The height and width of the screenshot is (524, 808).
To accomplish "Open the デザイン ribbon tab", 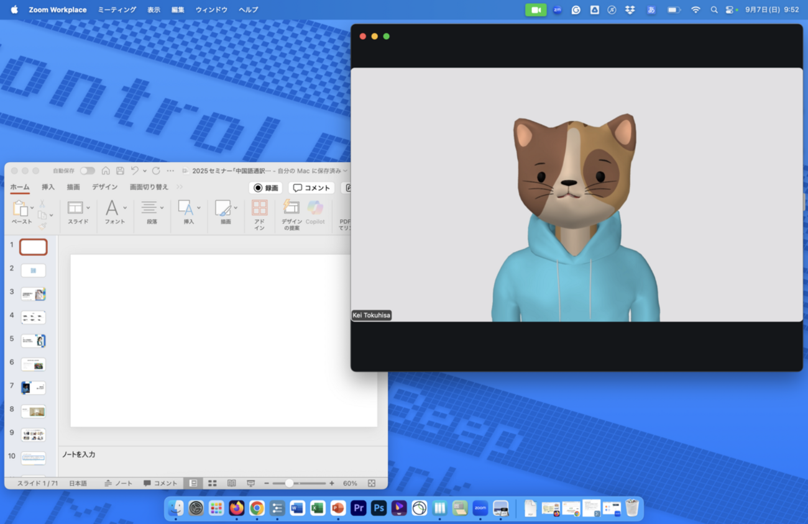I will pyautogui.click(x=105, y=187).
